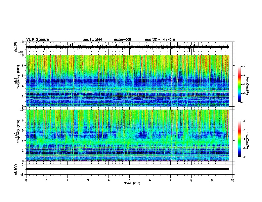Click the "5" tick on ch.3(V) axis
The image size is (262, 202).
coord(23,164)
